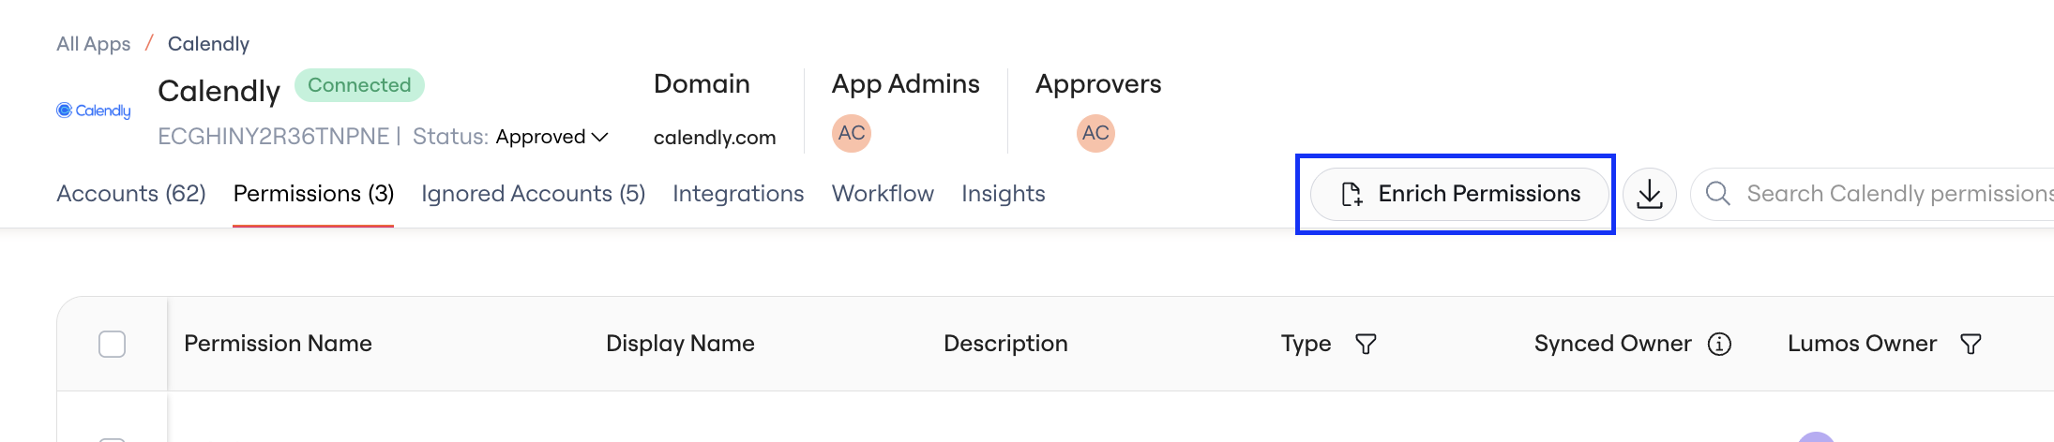2054x442 pixels.
Task: Open the Approved status dropdown
Action: (552, 137)
